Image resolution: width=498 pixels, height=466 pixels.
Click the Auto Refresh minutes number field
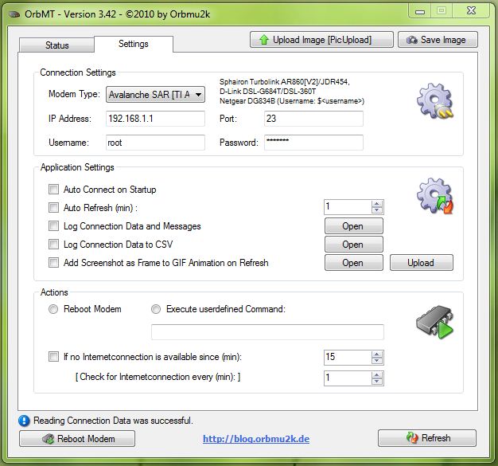[348, 207]
